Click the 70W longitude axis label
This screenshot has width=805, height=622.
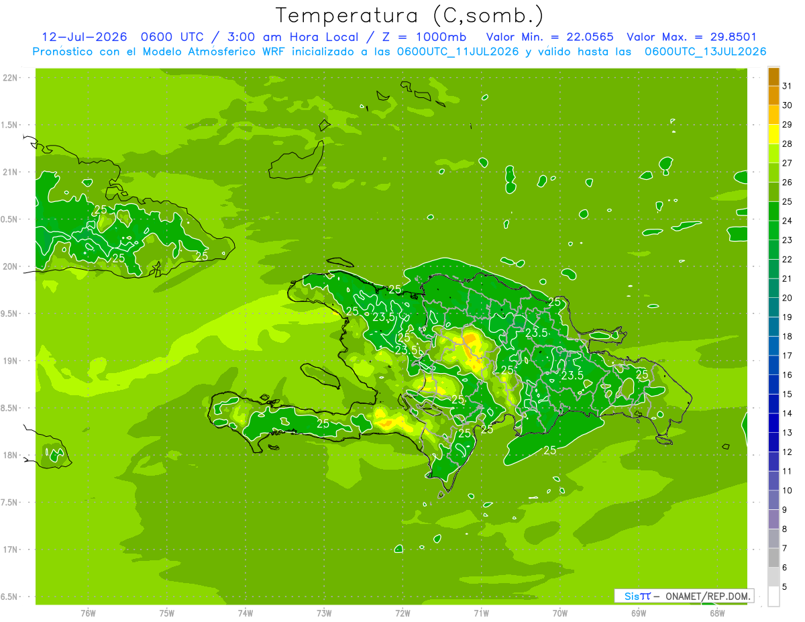tap(560, 613)
